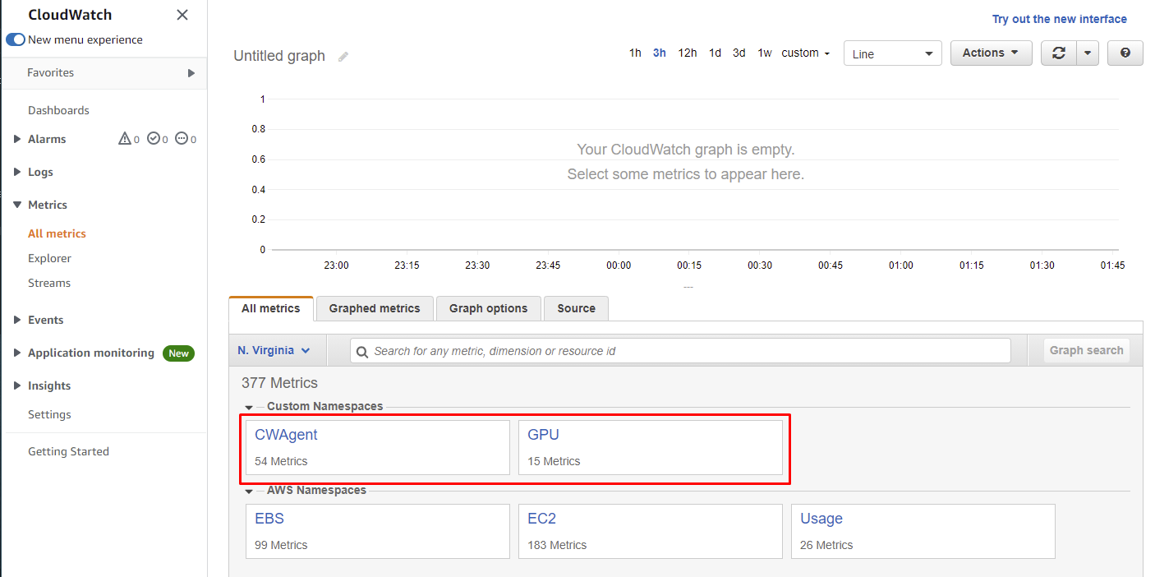Expand the Favorites menu arrow
Image resolution: width=1155 pixels, height=577 pixels.
[191, 73]
